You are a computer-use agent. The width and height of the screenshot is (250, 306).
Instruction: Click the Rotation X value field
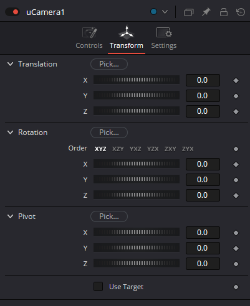point(203,164)
